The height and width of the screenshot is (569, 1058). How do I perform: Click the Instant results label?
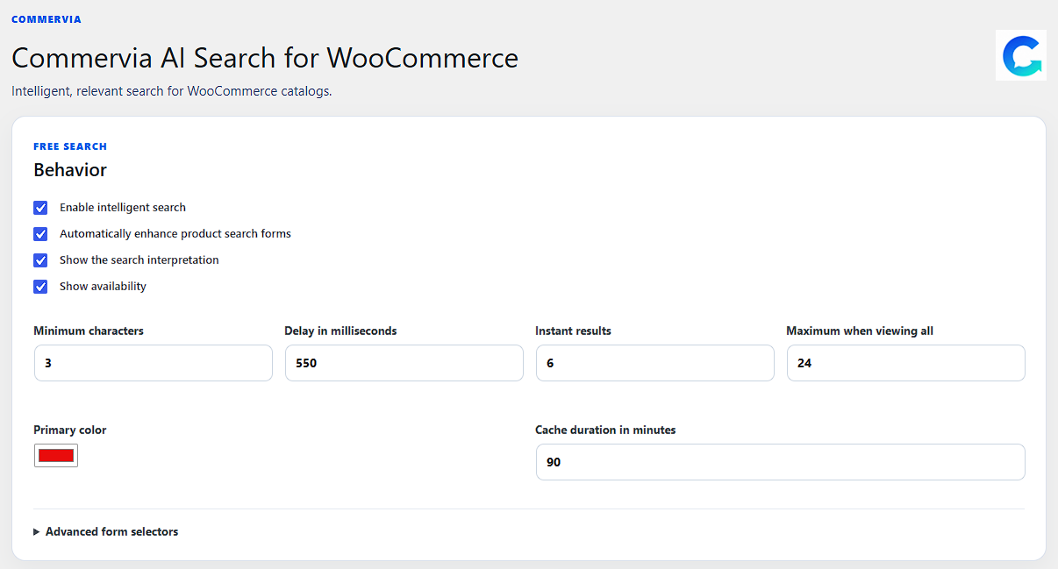574,331
